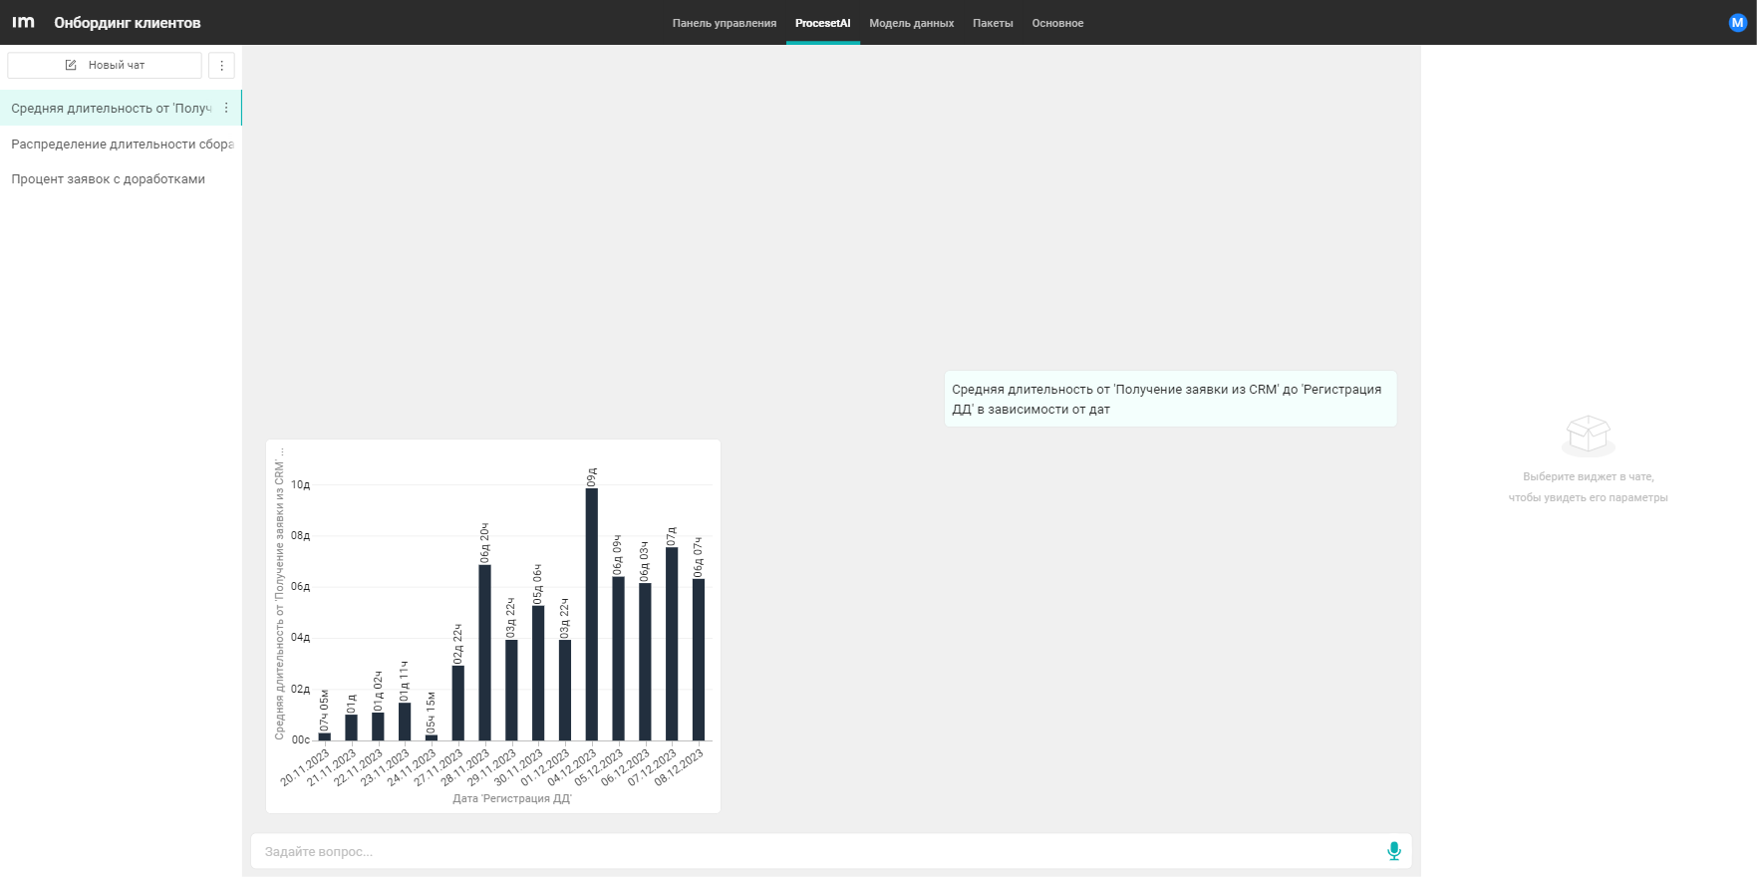
Task: Click the y-axis tick label '10д'
Action: click(x=300, y=485)
